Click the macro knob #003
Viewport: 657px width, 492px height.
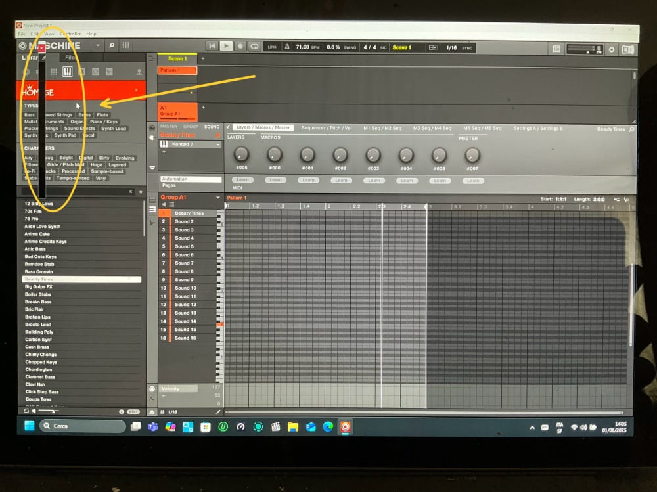point(373,155)
